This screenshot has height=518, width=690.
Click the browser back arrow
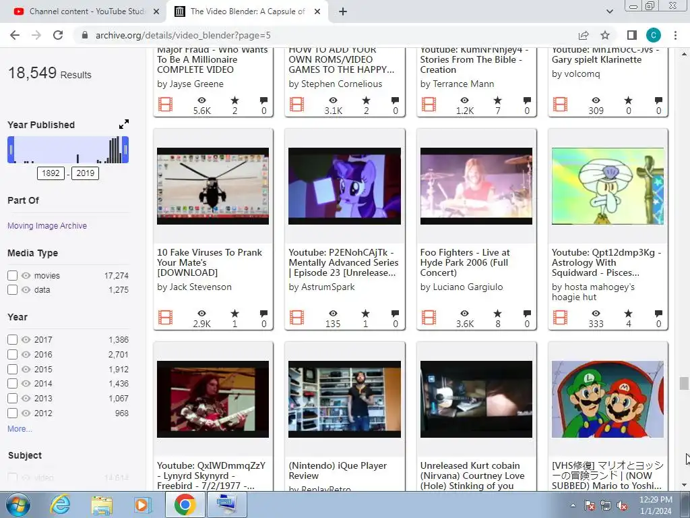coord(15,35)
